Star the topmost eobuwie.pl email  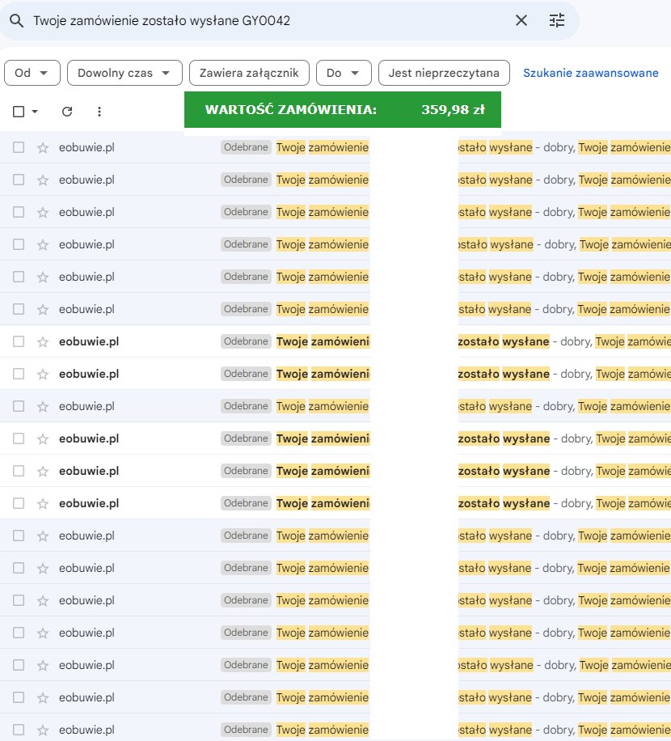tap(43, 147)
